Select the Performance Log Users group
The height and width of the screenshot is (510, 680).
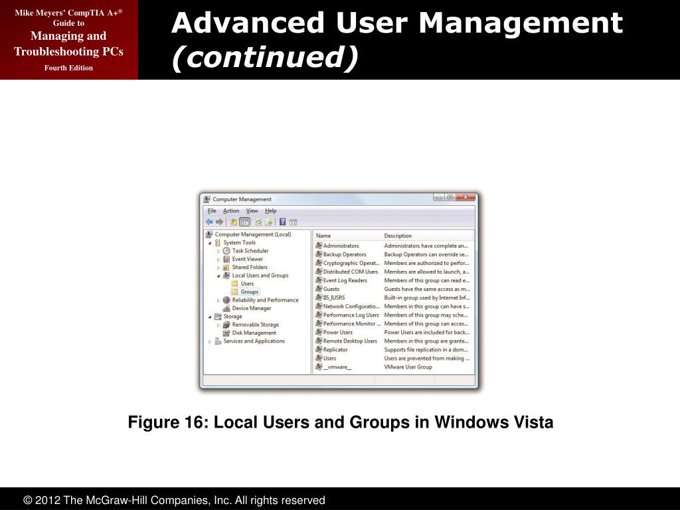pyautogui.click(x=351, y=315)
